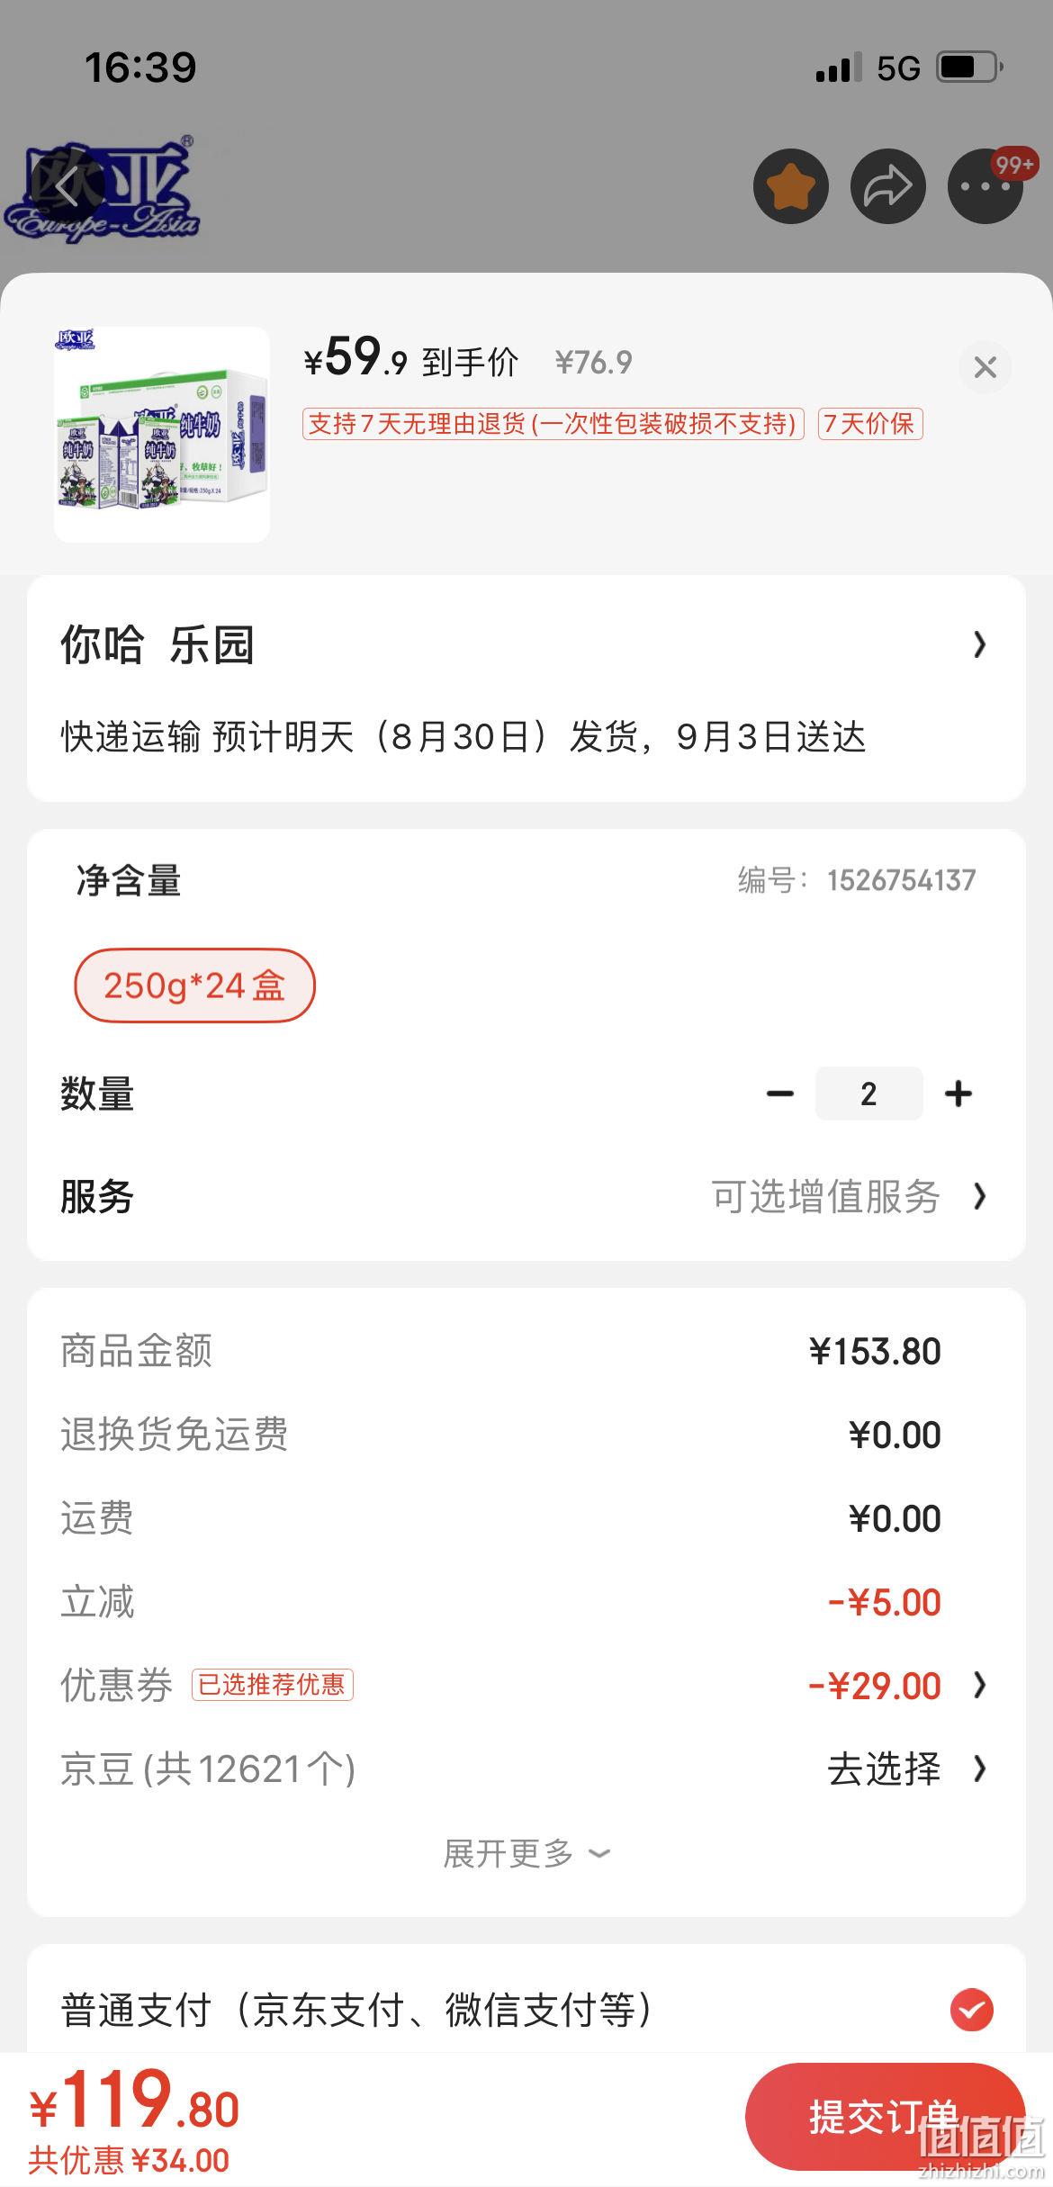Image resolution: width=1053 pixels, height=2187 pixels.
Task: Tap the share arrow icon
Action: click(887, 186)
